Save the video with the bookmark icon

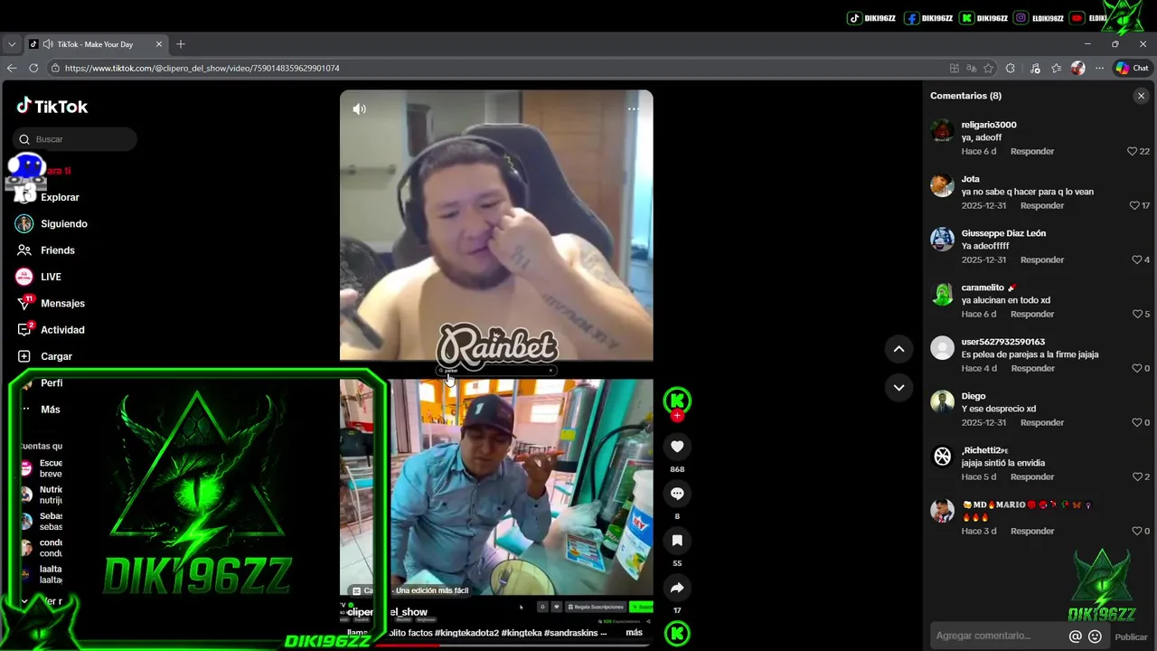pos(677,540)
